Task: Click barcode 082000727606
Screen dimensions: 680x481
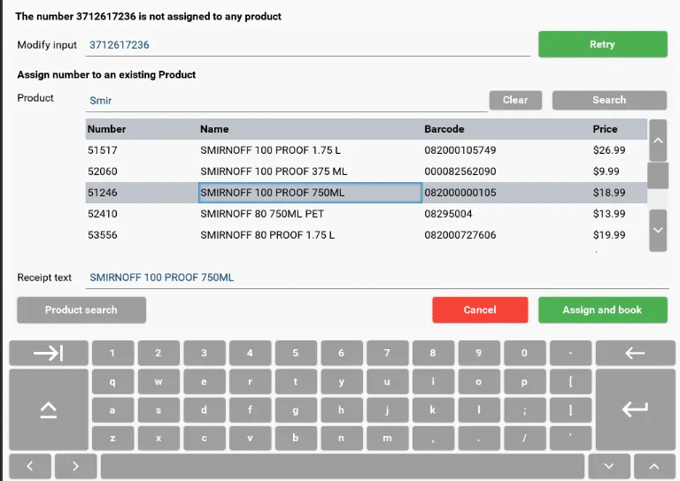Action: click(x=460, y=235)
